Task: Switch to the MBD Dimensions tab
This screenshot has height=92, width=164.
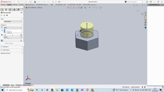Action: click(x=30, y=5)
